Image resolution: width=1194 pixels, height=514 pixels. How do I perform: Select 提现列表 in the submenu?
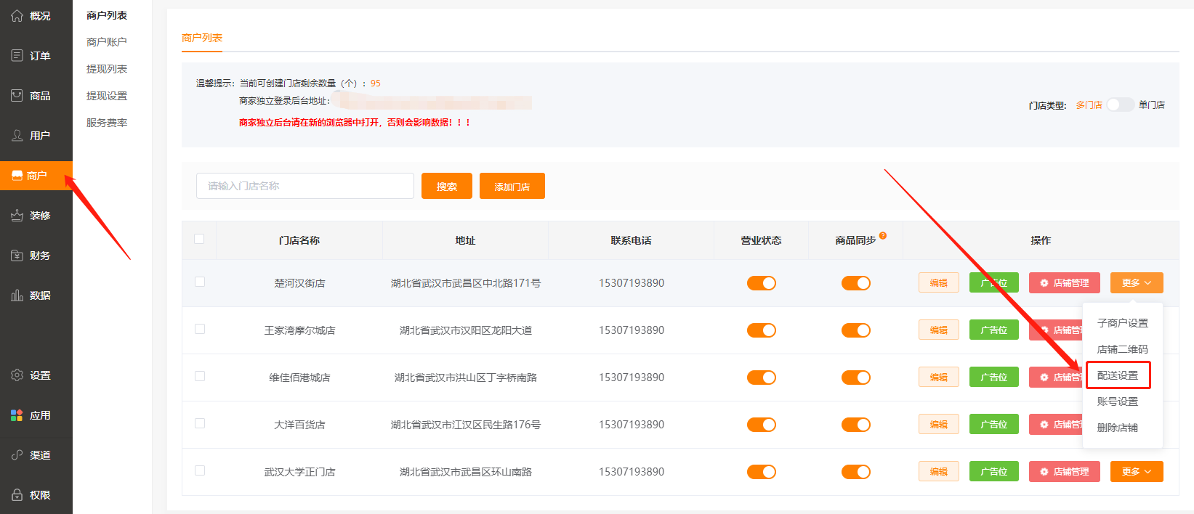coord(107,69)
